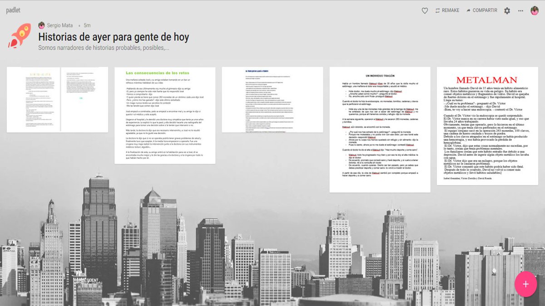Screen dimensions: 545x306
Task: Select the title 'Historias de ayer para gente de hoy'
Action: pyautogui.click(x=113, y=37)
